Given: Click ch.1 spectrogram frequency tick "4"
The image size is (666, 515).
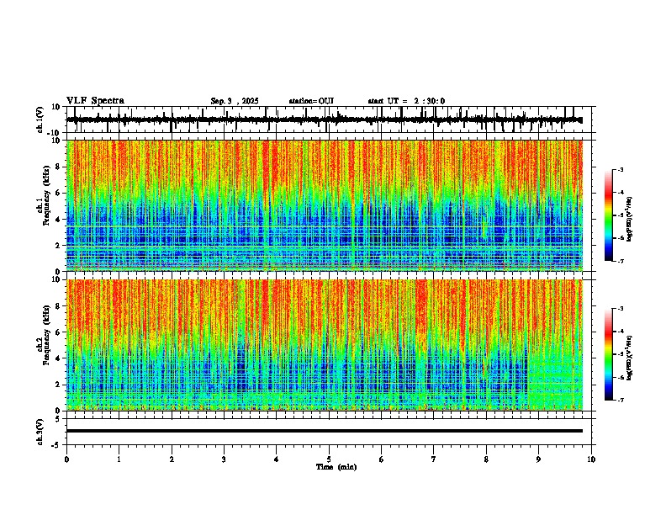Looking at the screenshot, I should click(x=58, y=220).
